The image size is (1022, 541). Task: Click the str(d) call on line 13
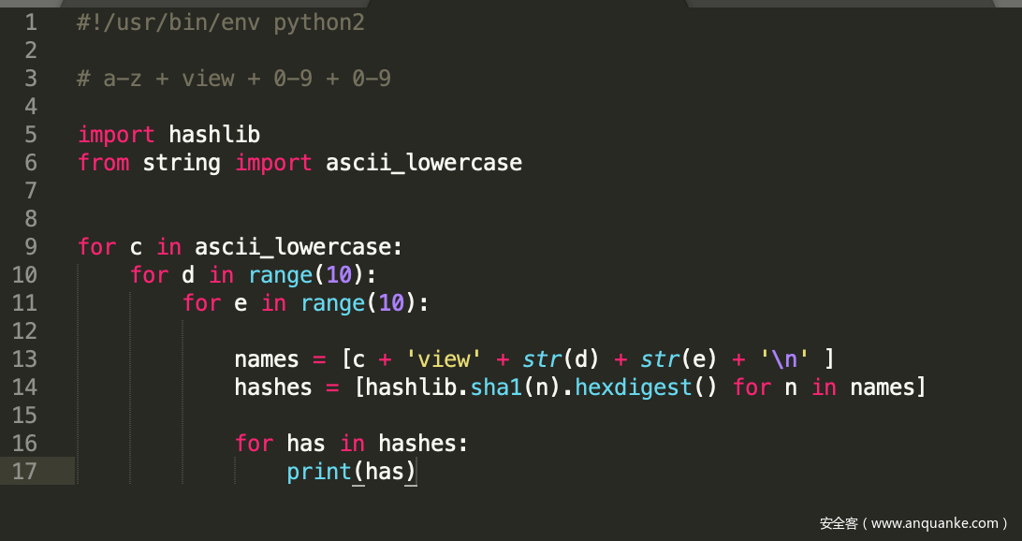coord(560,359)
